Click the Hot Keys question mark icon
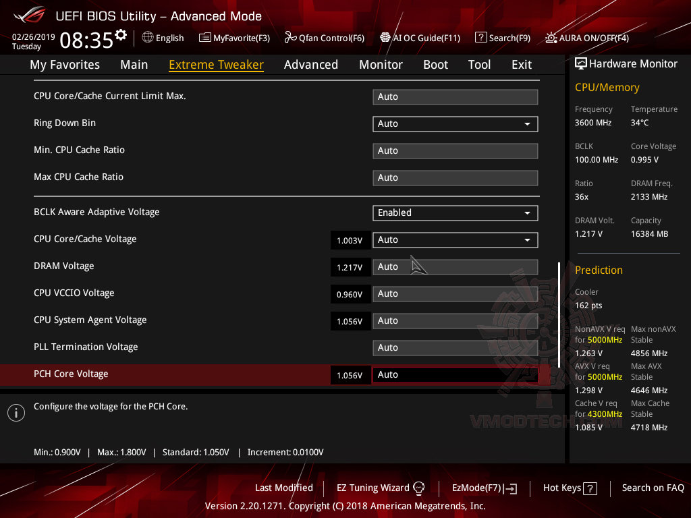The width and height of the screenshot is (691, 518). coord(590,488)
